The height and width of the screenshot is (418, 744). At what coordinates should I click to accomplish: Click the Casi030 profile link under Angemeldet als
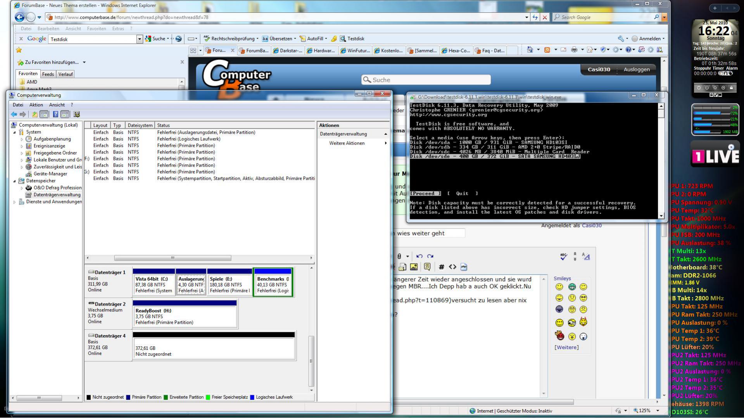(592, 225)
